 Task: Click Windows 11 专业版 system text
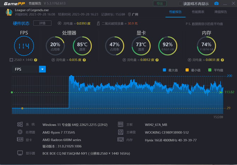tap(75, 125)
